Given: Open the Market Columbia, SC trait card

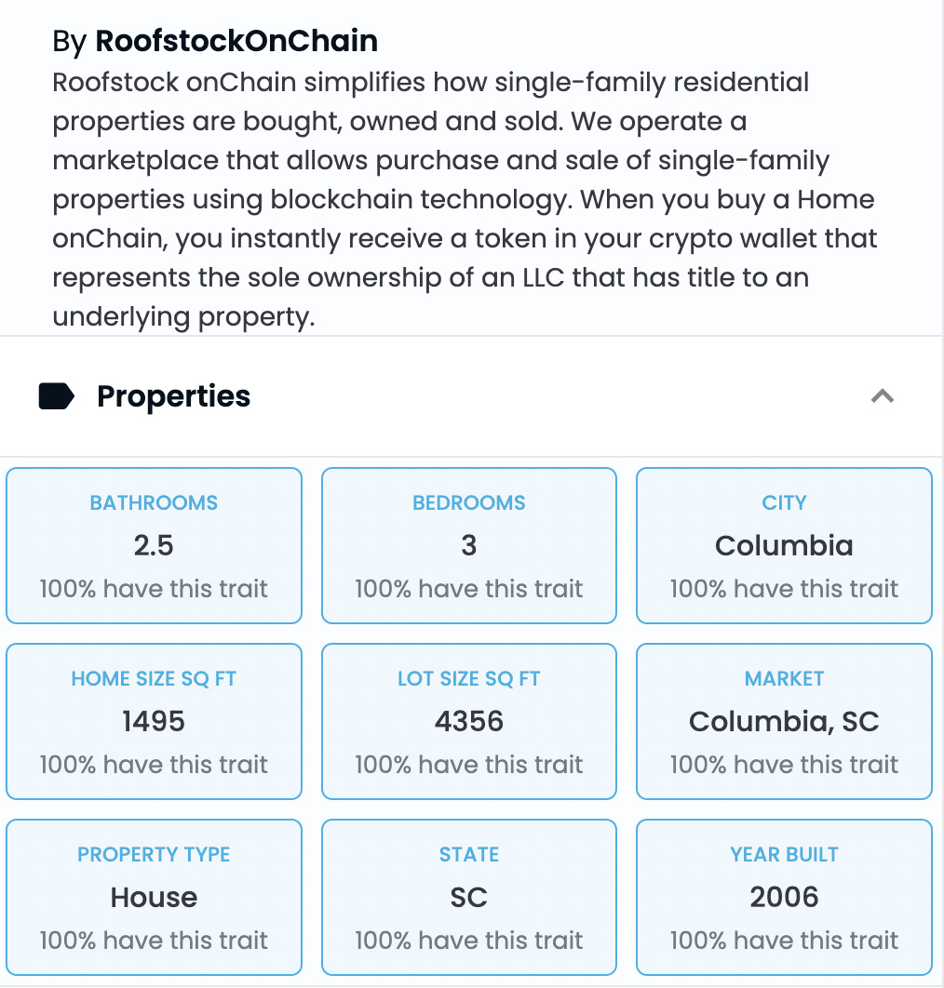Looking at the screenshot, I should click(784, 722).
